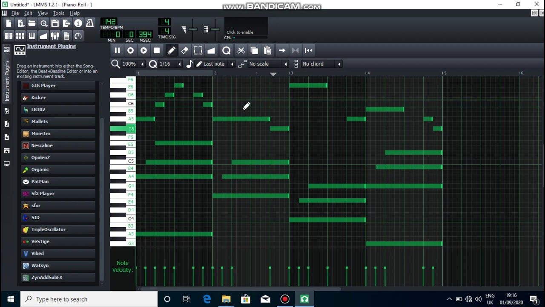Click the taskbar search box

coord(89,299)
